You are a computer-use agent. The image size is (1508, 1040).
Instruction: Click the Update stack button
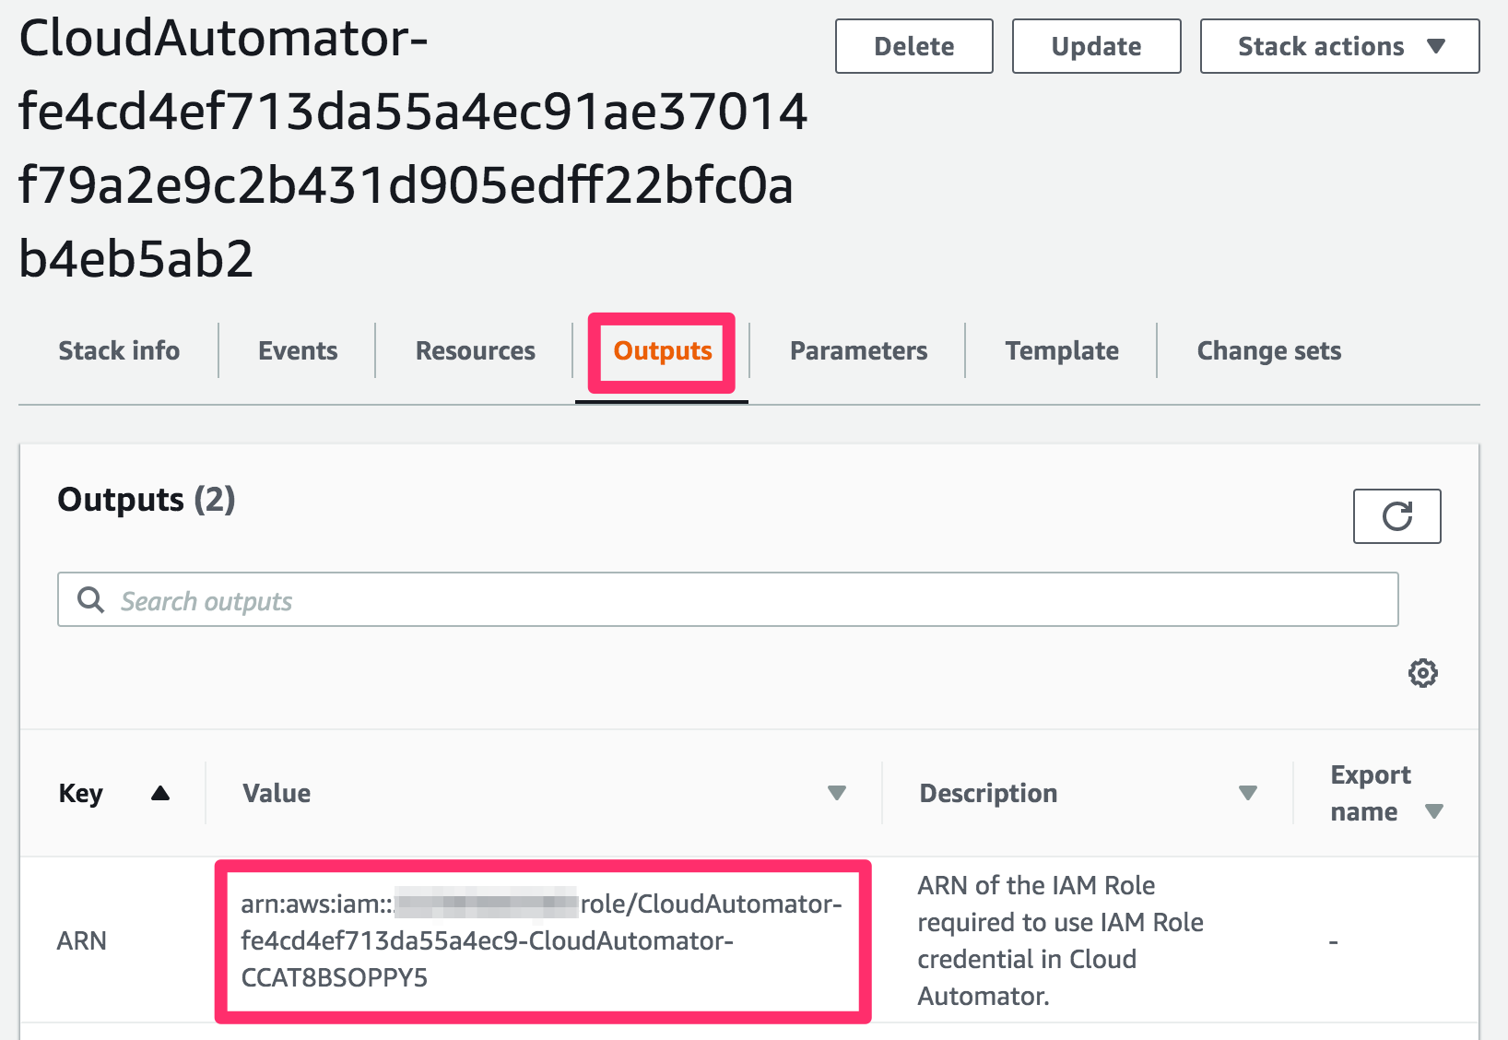coord(1096,46)
